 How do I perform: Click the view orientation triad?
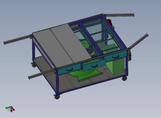pyautogui.click(x=10, y=109)
